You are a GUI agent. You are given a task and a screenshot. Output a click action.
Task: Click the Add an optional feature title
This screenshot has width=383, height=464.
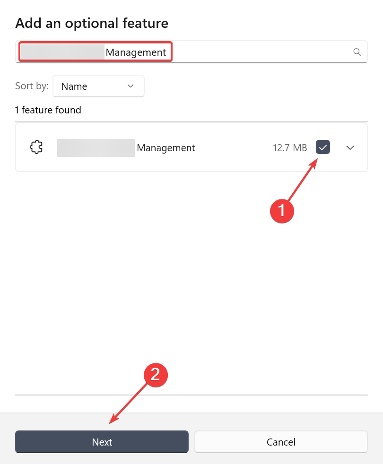pyautogui.click(x=92, y=23)
